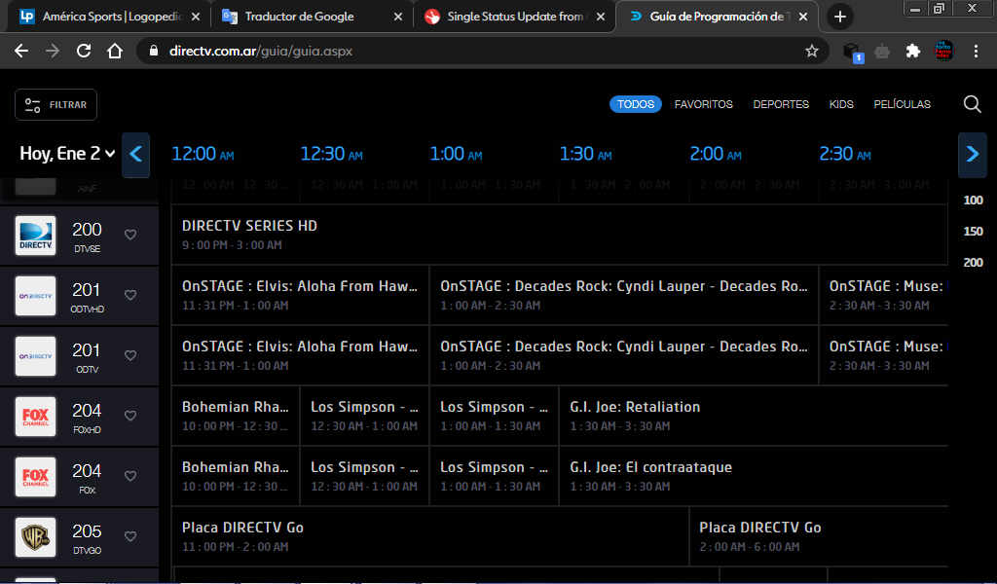The width and height of the screenshot is (997, 584).
Task: Go to previous time slots arrow
Action: click(135, 154)
